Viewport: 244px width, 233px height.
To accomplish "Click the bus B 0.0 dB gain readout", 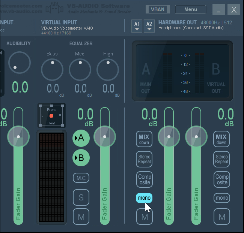I will 226,117.
